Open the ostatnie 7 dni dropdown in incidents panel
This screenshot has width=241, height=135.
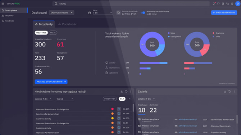click(43, 99)
